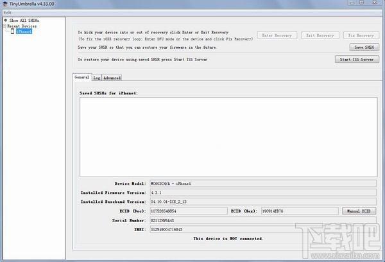Click the 'Saved SHSHs for iPhone4:' label
This screenshot has height=262, width=385.
[x=108, y=93]
